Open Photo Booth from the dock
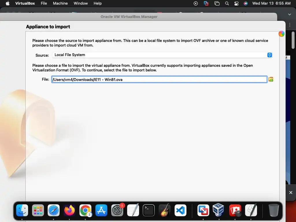This screenshot has height=222, width=296. coord(235,210)
